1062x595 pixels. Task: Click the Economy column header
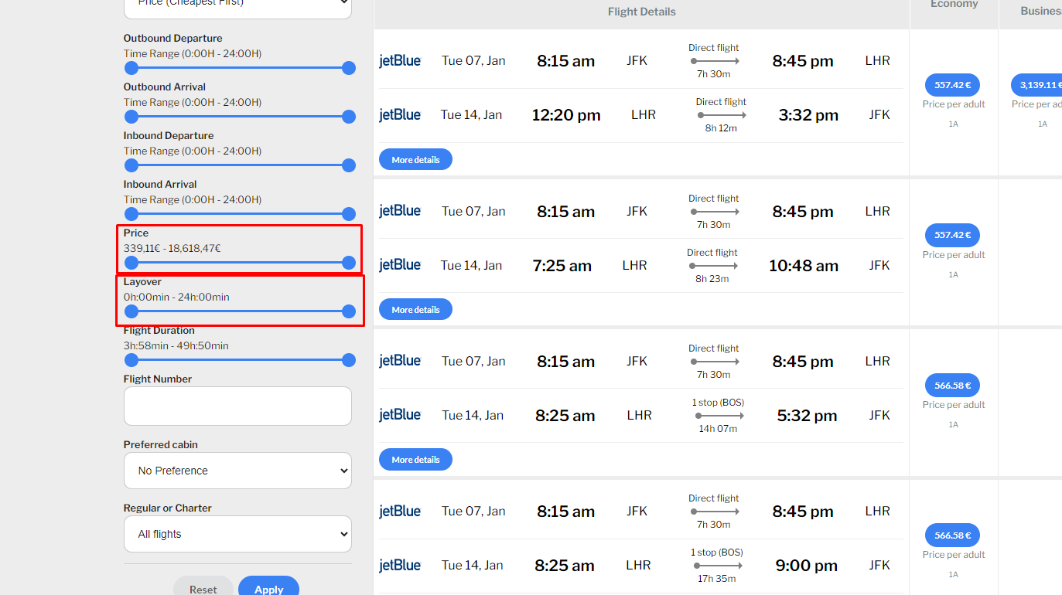(954, 5)
